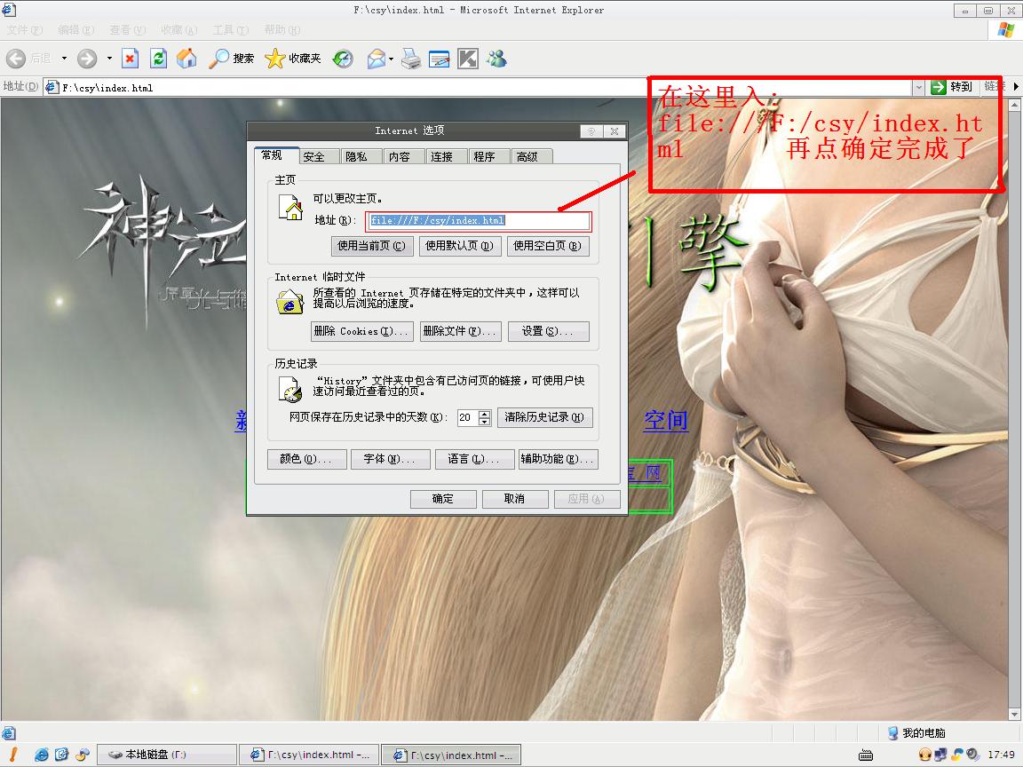The height and width of the screenshot is (767, 1023).
Task: Increase the history days spinner value
Action: tap(485, 414)
